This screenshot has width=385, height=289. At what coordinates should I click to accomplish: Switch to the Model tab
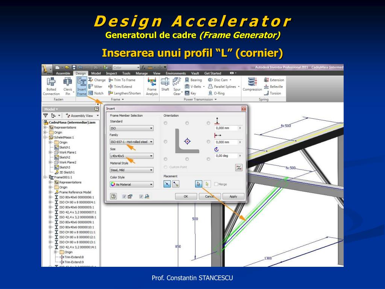[x=96, y=73]
